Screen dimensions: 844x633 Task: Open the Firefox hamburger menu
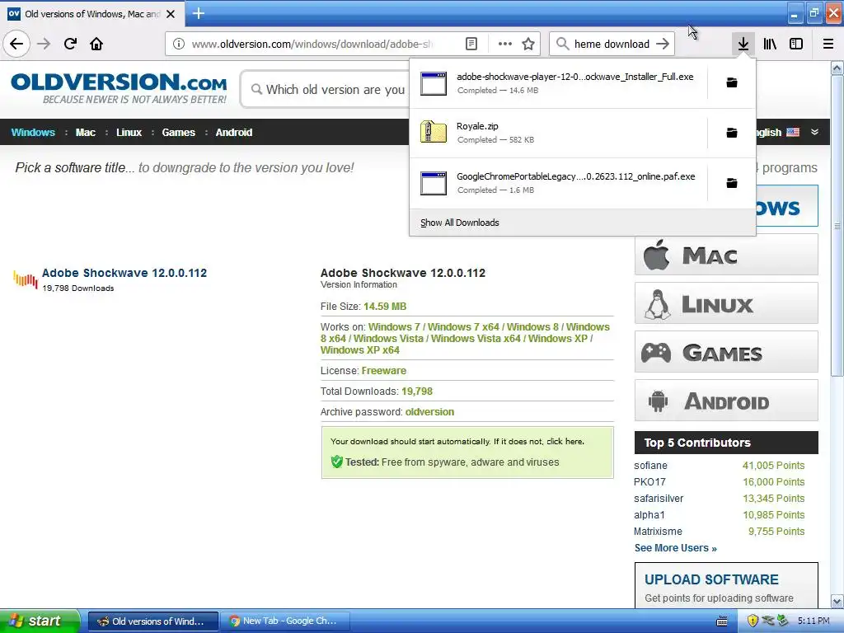tap(828, 44)
